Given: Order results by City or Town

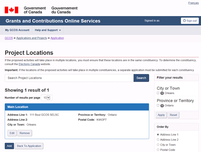Looking at the screenshot, I should 158,145.
